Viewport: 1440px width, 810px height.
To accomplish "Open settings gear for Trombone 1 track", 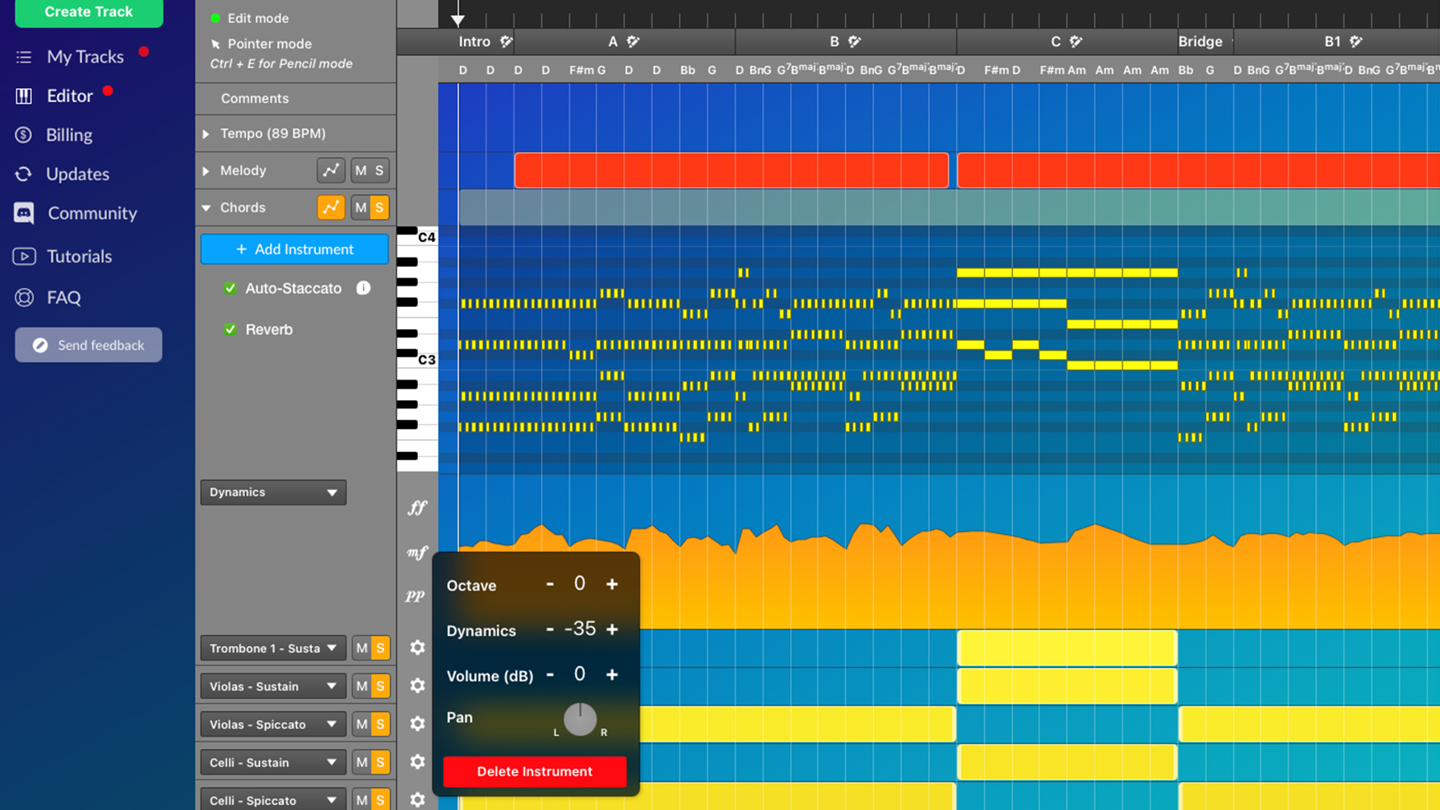I will click(x=417, y=648).
